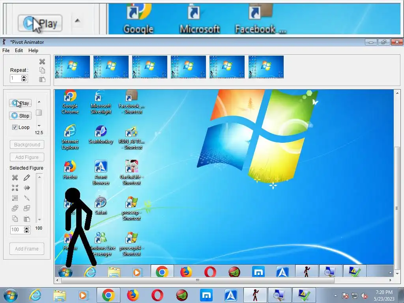Click Pivot Animator stickman taskbar button
The image size is (404, 303).
[x=255, y=295]
